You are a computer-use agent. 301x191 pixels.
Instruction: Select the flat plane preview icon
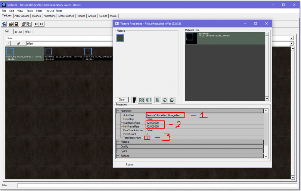coord(157,100)
